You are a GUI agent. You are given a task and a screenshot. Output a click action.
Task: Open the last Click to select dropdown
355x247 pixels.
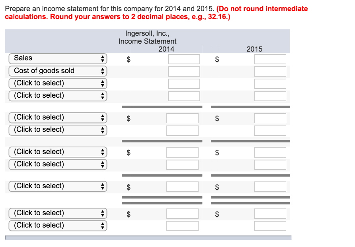coord(58,226)
